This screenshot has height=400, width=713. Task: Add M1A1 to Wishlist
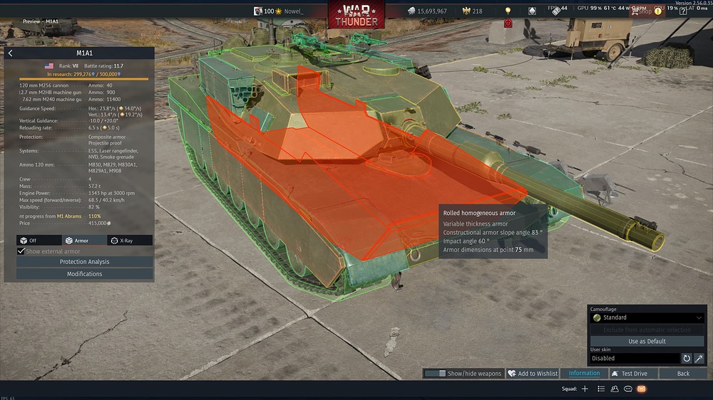[x=533, y=373]
